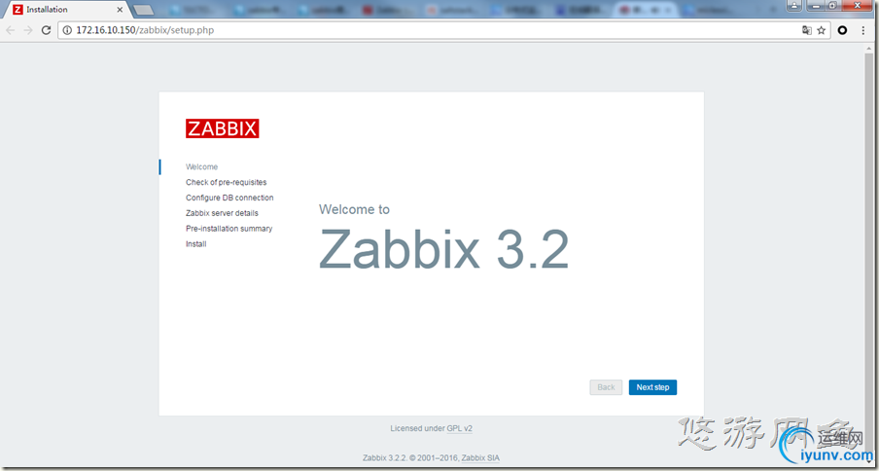Click the scrollbar up arrow
Image resolution: width=879 pixels, height=471 pixels.
point(868,47)
